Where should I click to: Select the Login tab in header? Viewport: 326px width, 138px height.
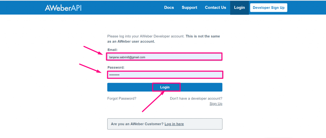pyautogui.click(x=239, y=7)
